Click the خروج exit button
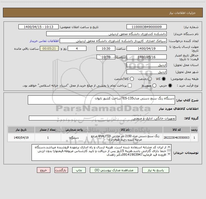Screen dimensions: 206x199 pos(44,170)
